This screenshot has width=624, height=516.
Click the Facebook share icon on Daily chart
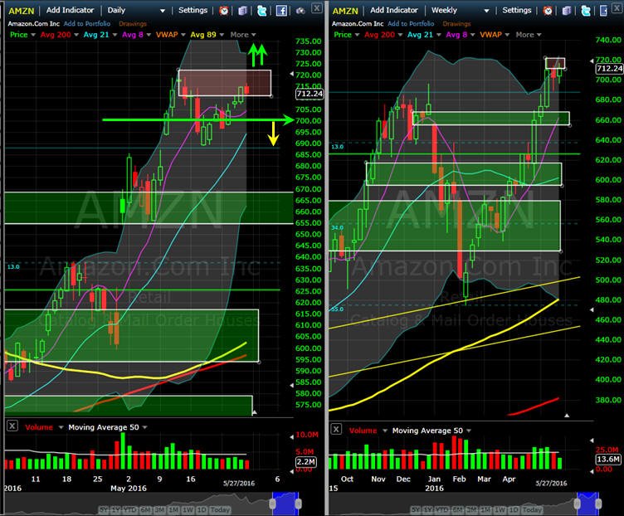[281, 11]
